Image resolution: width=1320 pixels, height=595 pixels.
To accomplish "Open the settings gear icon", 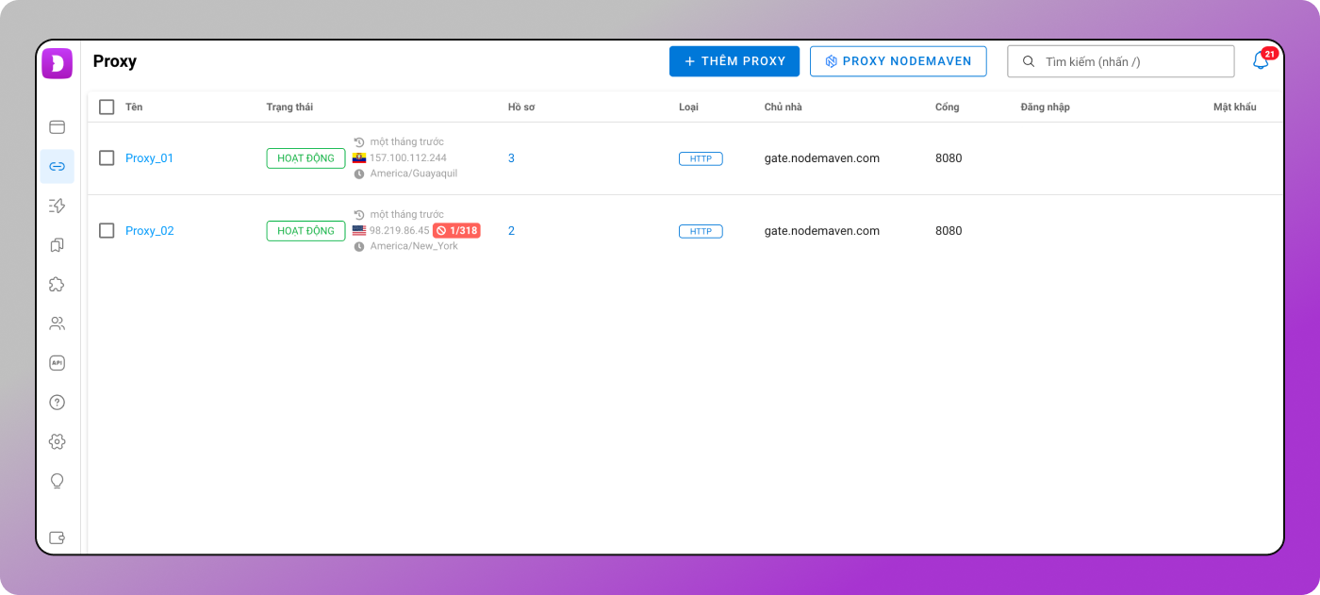I will [x=57, y=441].
